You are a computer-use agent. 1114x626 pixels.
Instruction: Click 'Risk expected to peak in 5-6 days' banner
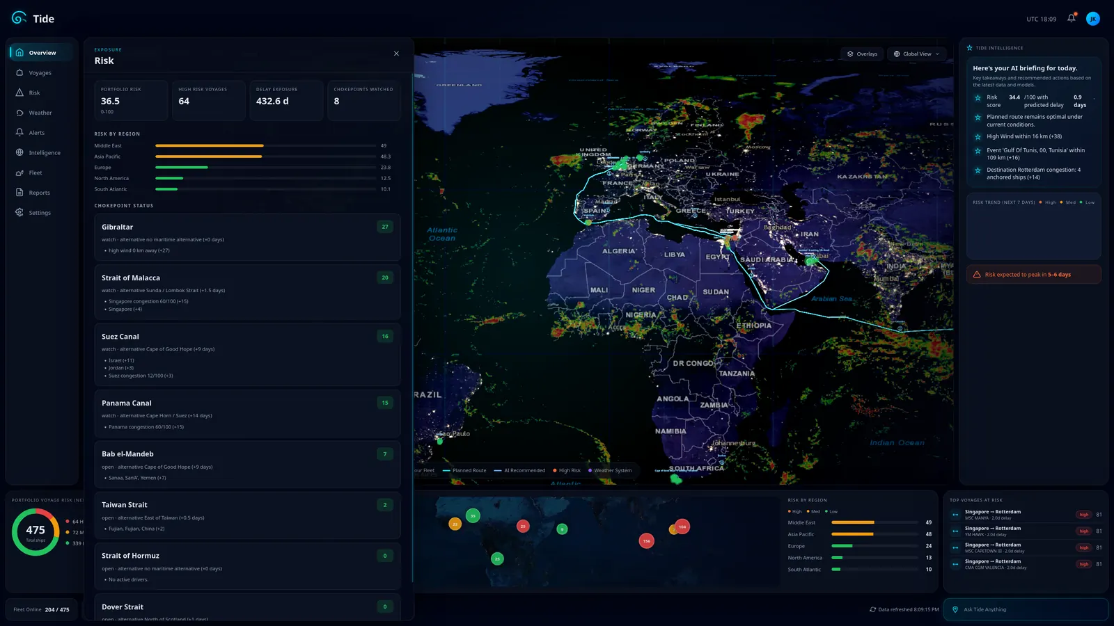coord(1033,275)
